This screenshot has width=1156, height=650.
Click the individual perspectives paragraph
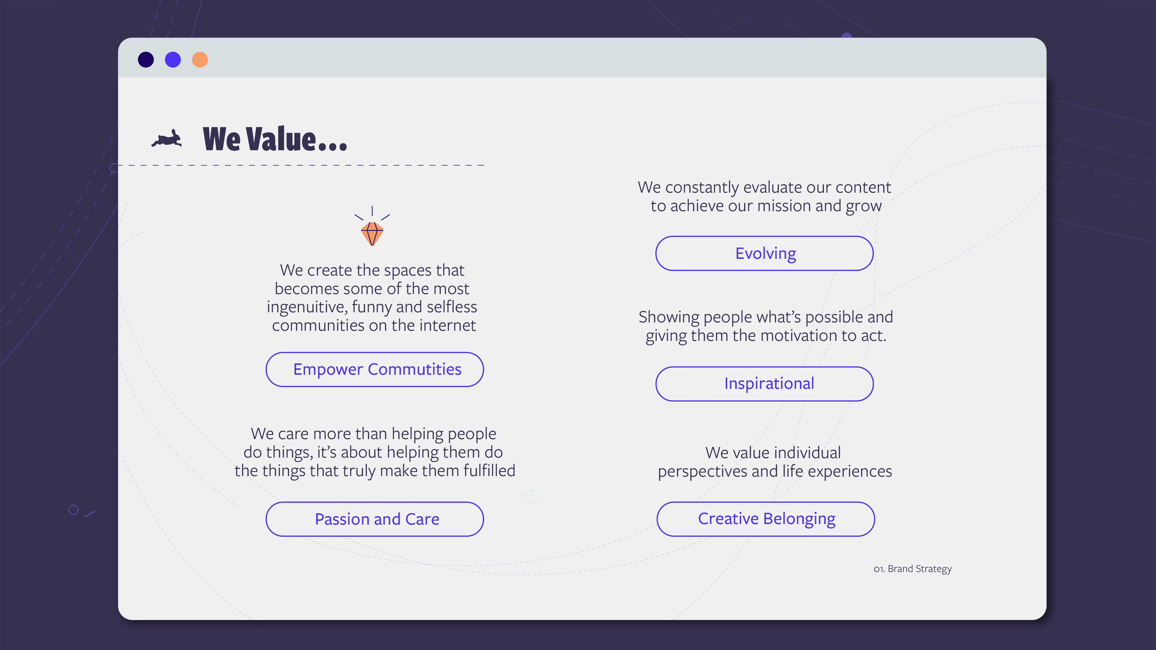pyautogui.click(x=774, y=462)
